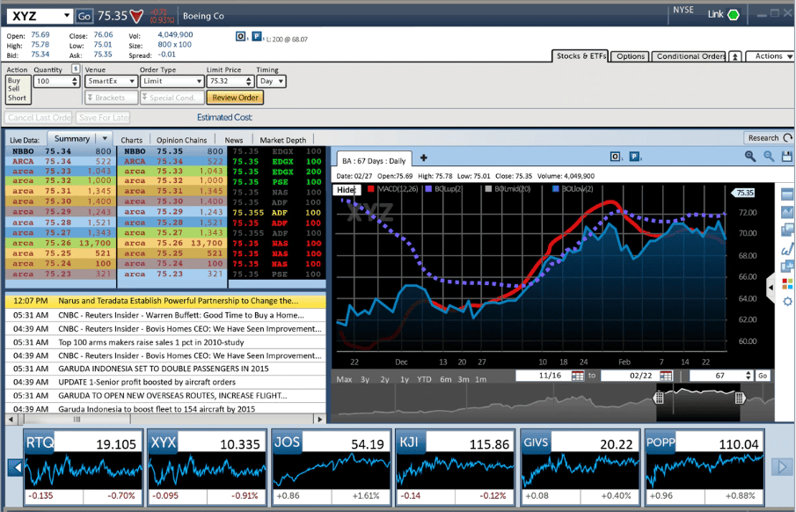Adjust the Limit Price stepper arrows
Image resolution: width=796 pixels, height=512 pixels.
pyautogui.click(x=249, y=81)
